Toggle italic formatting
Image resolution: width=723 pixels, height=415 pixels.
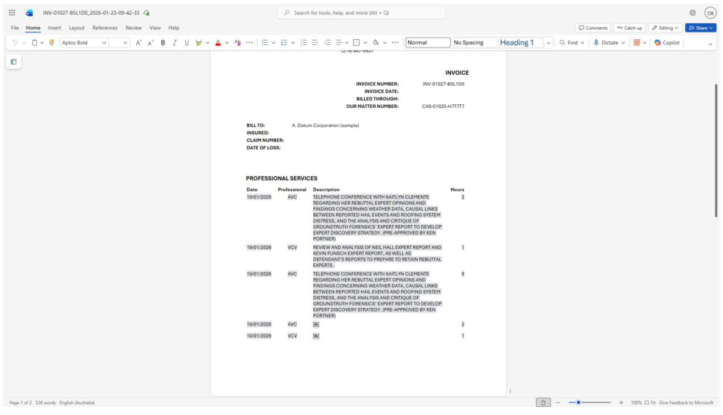(x=174, y=43)
